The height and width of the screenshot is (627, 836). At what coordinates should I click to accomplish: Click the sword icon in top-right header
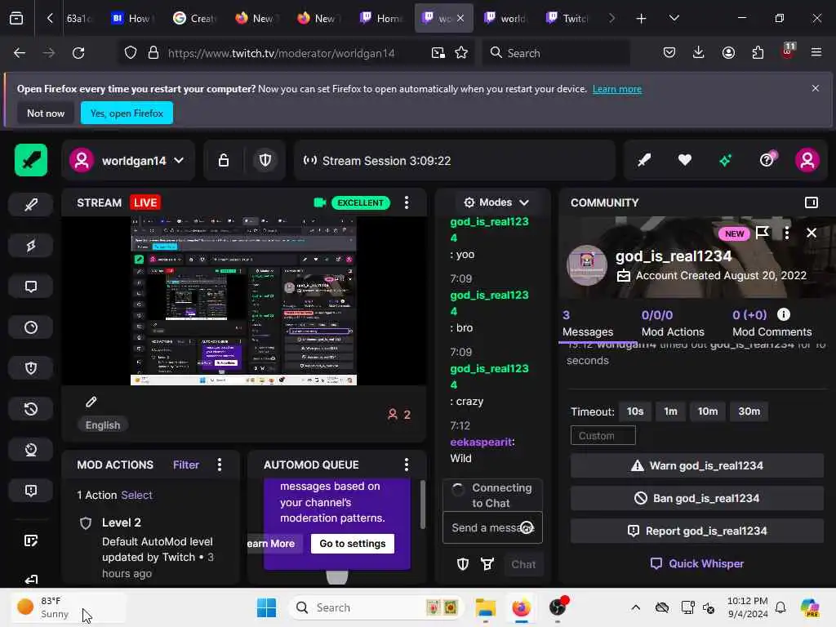pyautogui.click(x=644, y=160)
